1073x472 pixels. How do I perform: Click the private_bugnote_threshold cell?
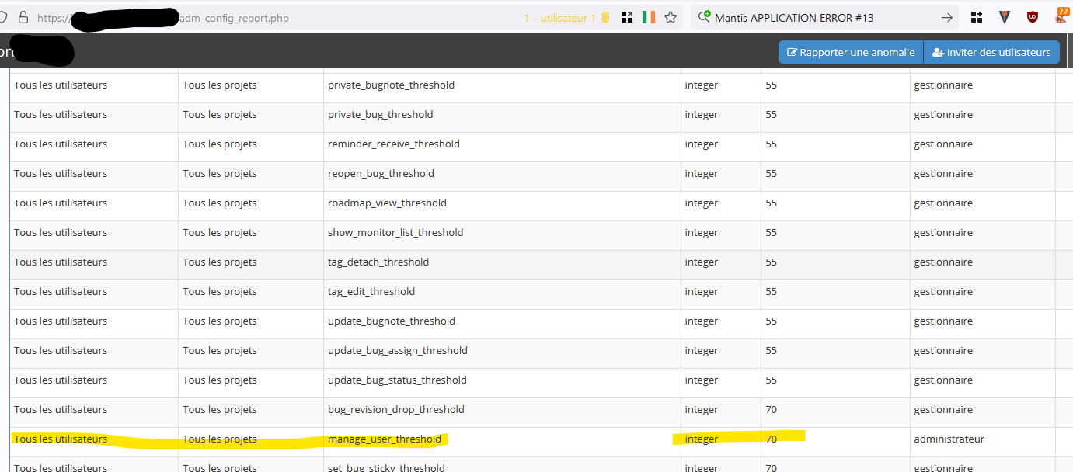tap(391, 85)
